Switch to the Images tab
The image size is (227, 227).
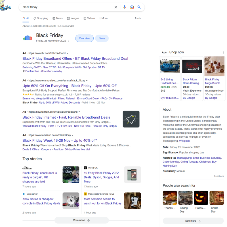(x=73, y=18)
